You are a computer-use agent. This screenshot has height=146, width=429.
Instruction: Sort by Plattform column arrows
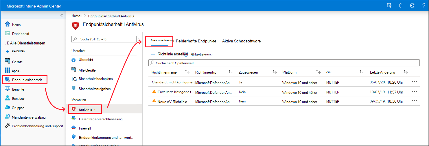pyautogui.click(x=318, y=72)
